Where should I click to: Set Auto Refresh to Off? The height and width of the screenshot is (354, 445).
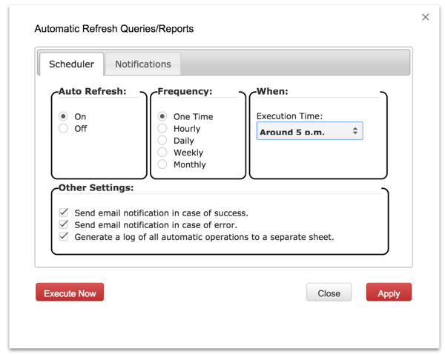[x=64, y=128]
